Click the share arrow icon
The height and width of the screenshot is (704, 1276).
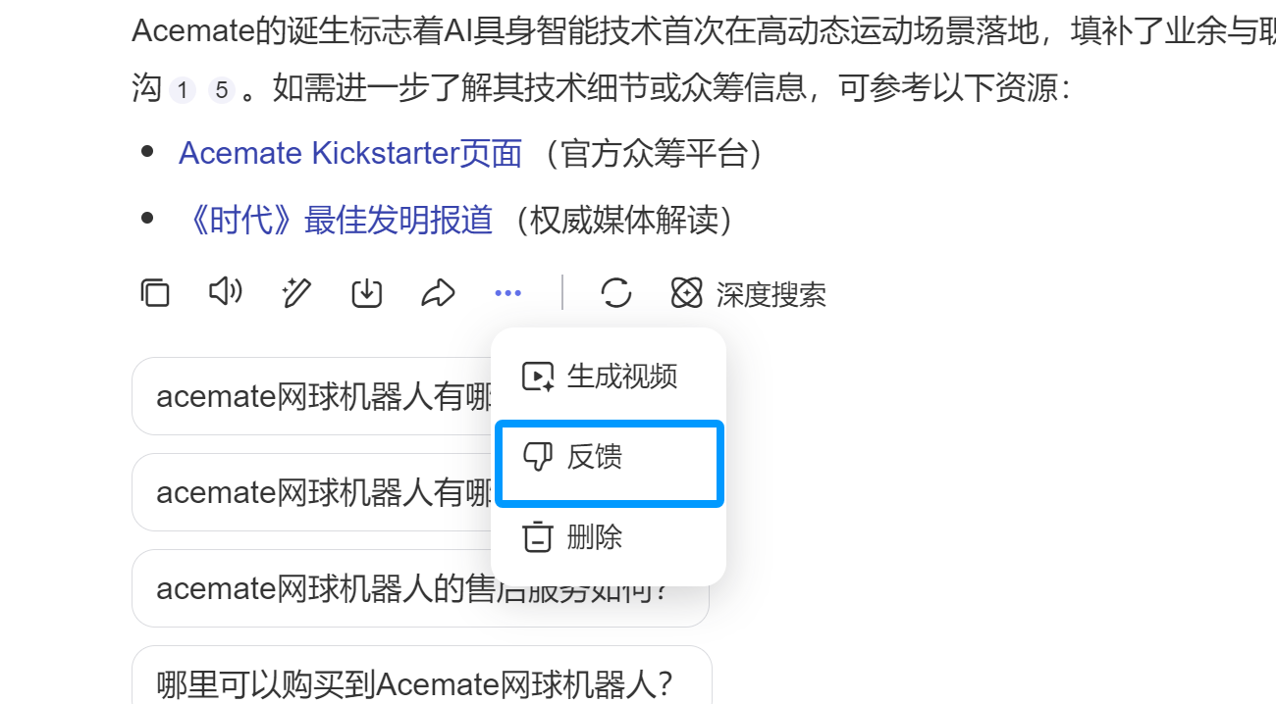[x=438, y=293]
